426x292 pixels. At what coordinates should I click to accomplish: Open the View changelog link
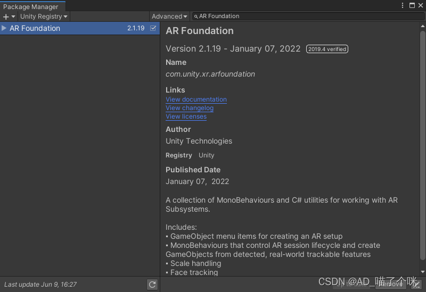point(190,108)
